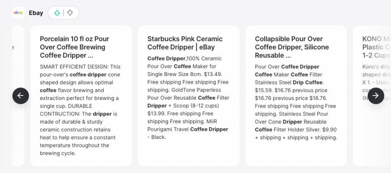This screenshot has width=391, height=173.
Task: Click the Ebay source name
Action: [36, 13]
